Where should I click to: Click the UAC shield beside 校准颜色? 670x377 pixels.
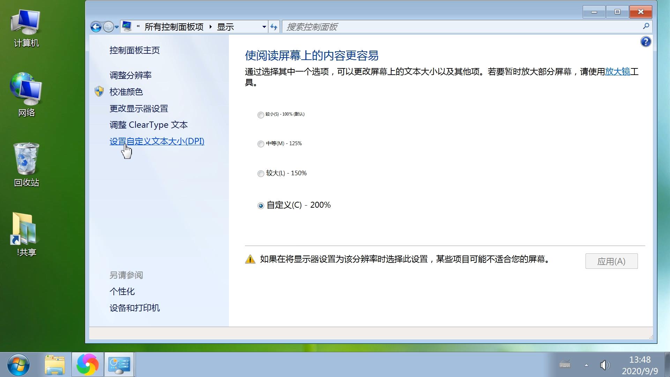coord(99,91)
